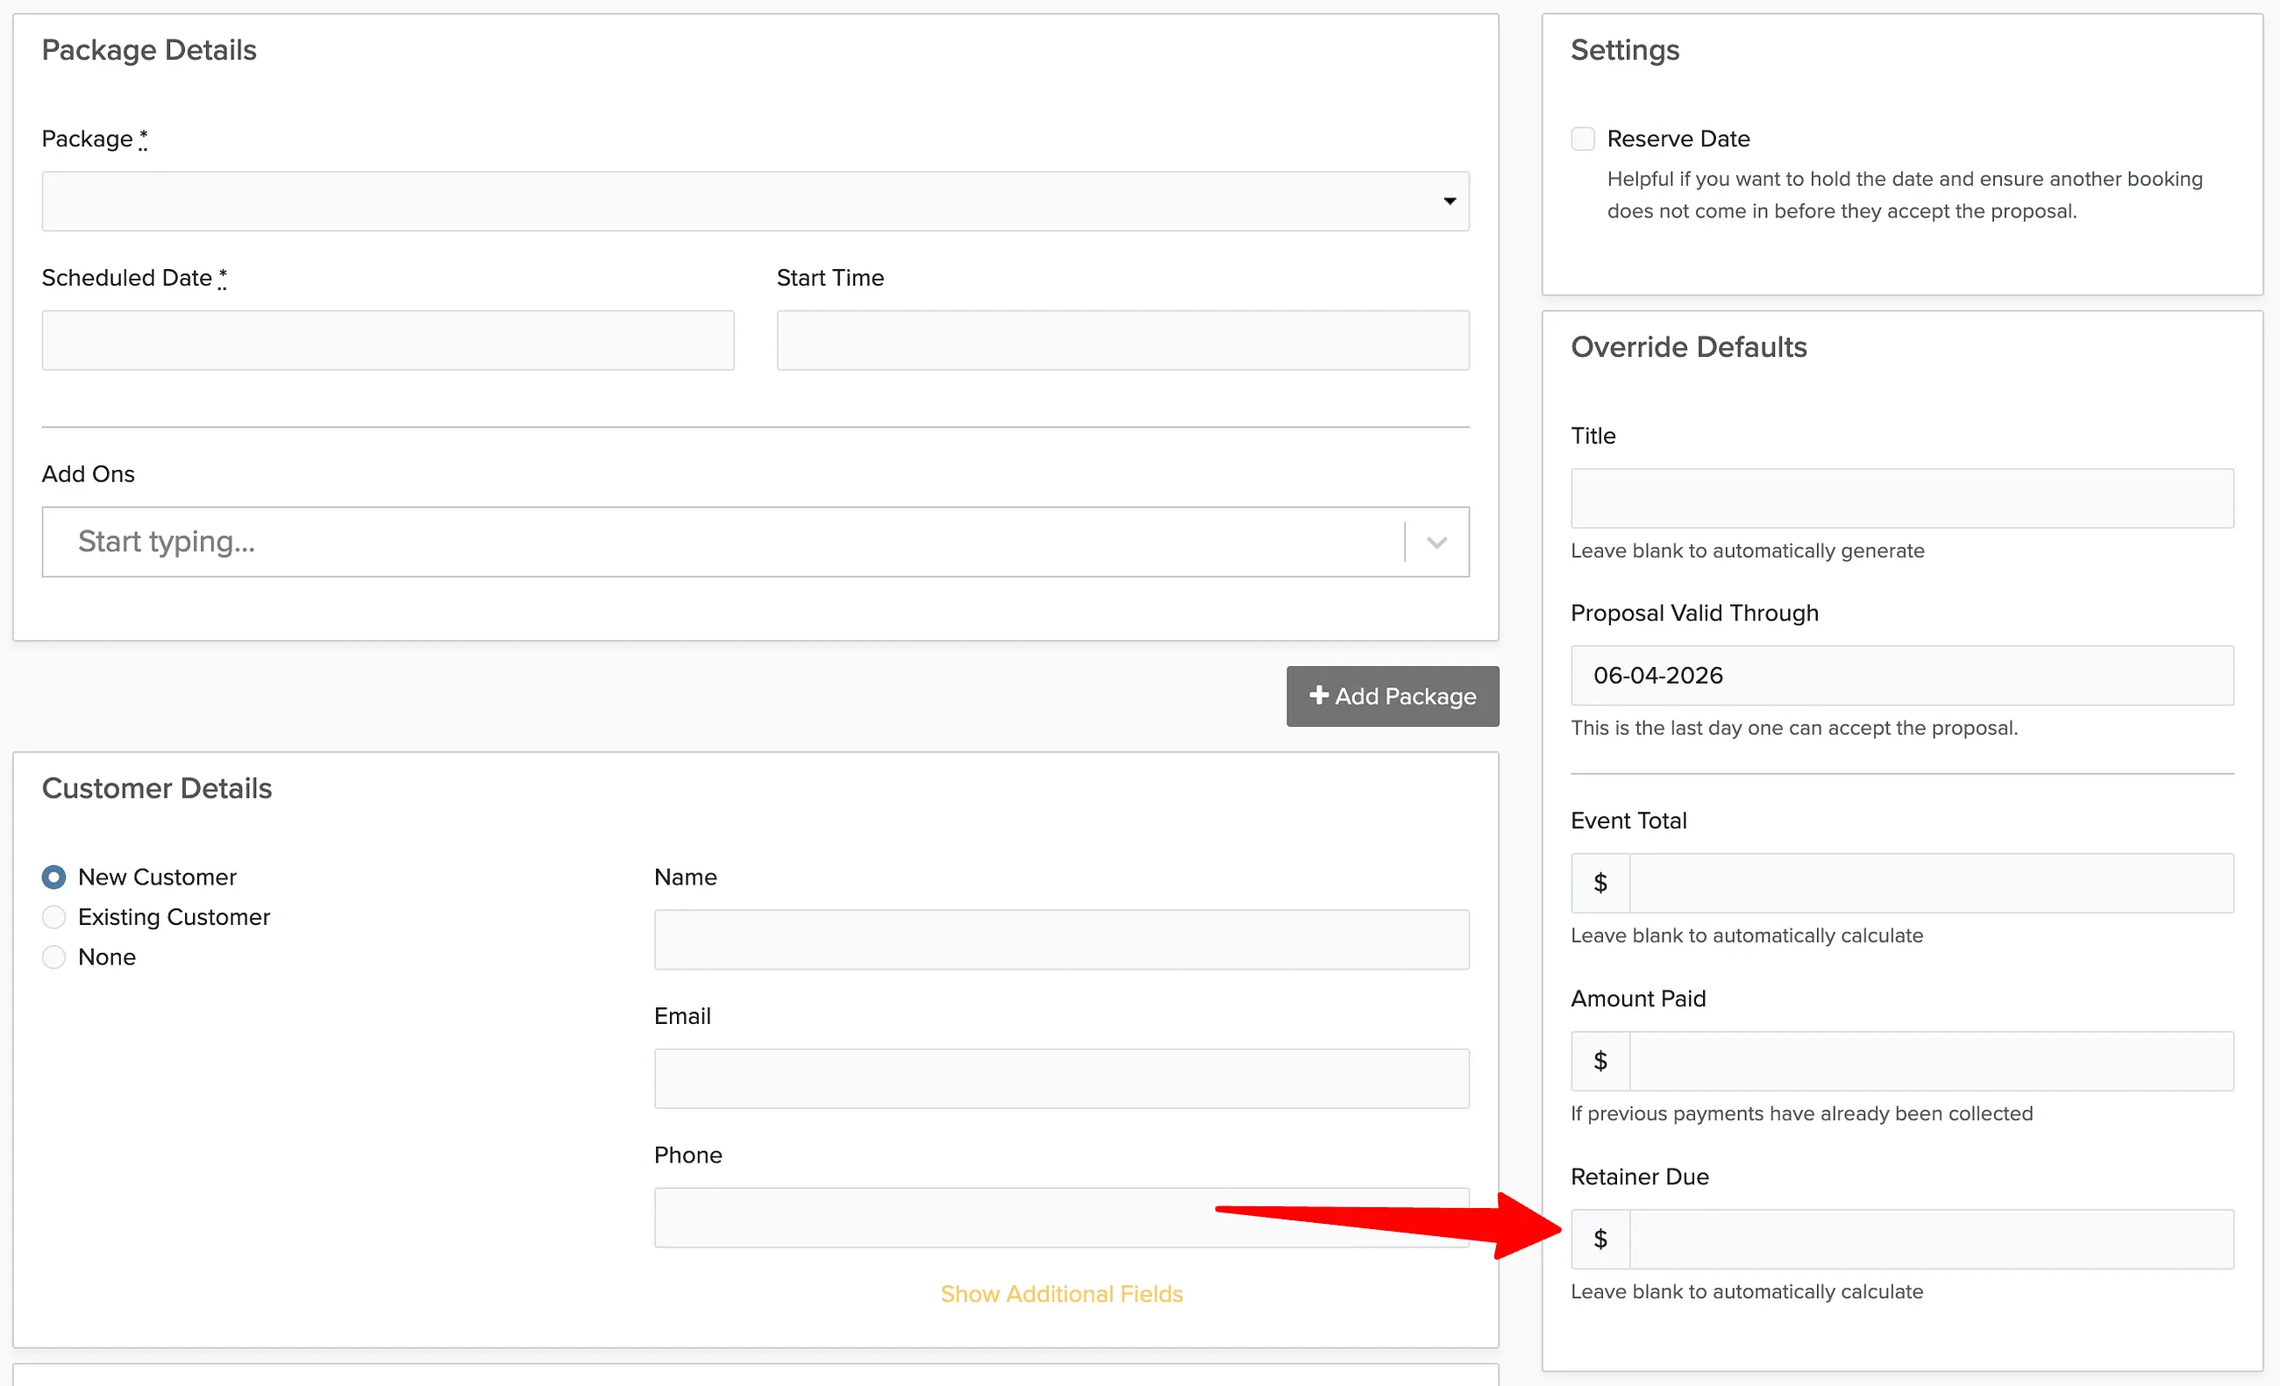Click the Retainer Due amount field
2280x1386 pixels.
pos(1931,1240)
